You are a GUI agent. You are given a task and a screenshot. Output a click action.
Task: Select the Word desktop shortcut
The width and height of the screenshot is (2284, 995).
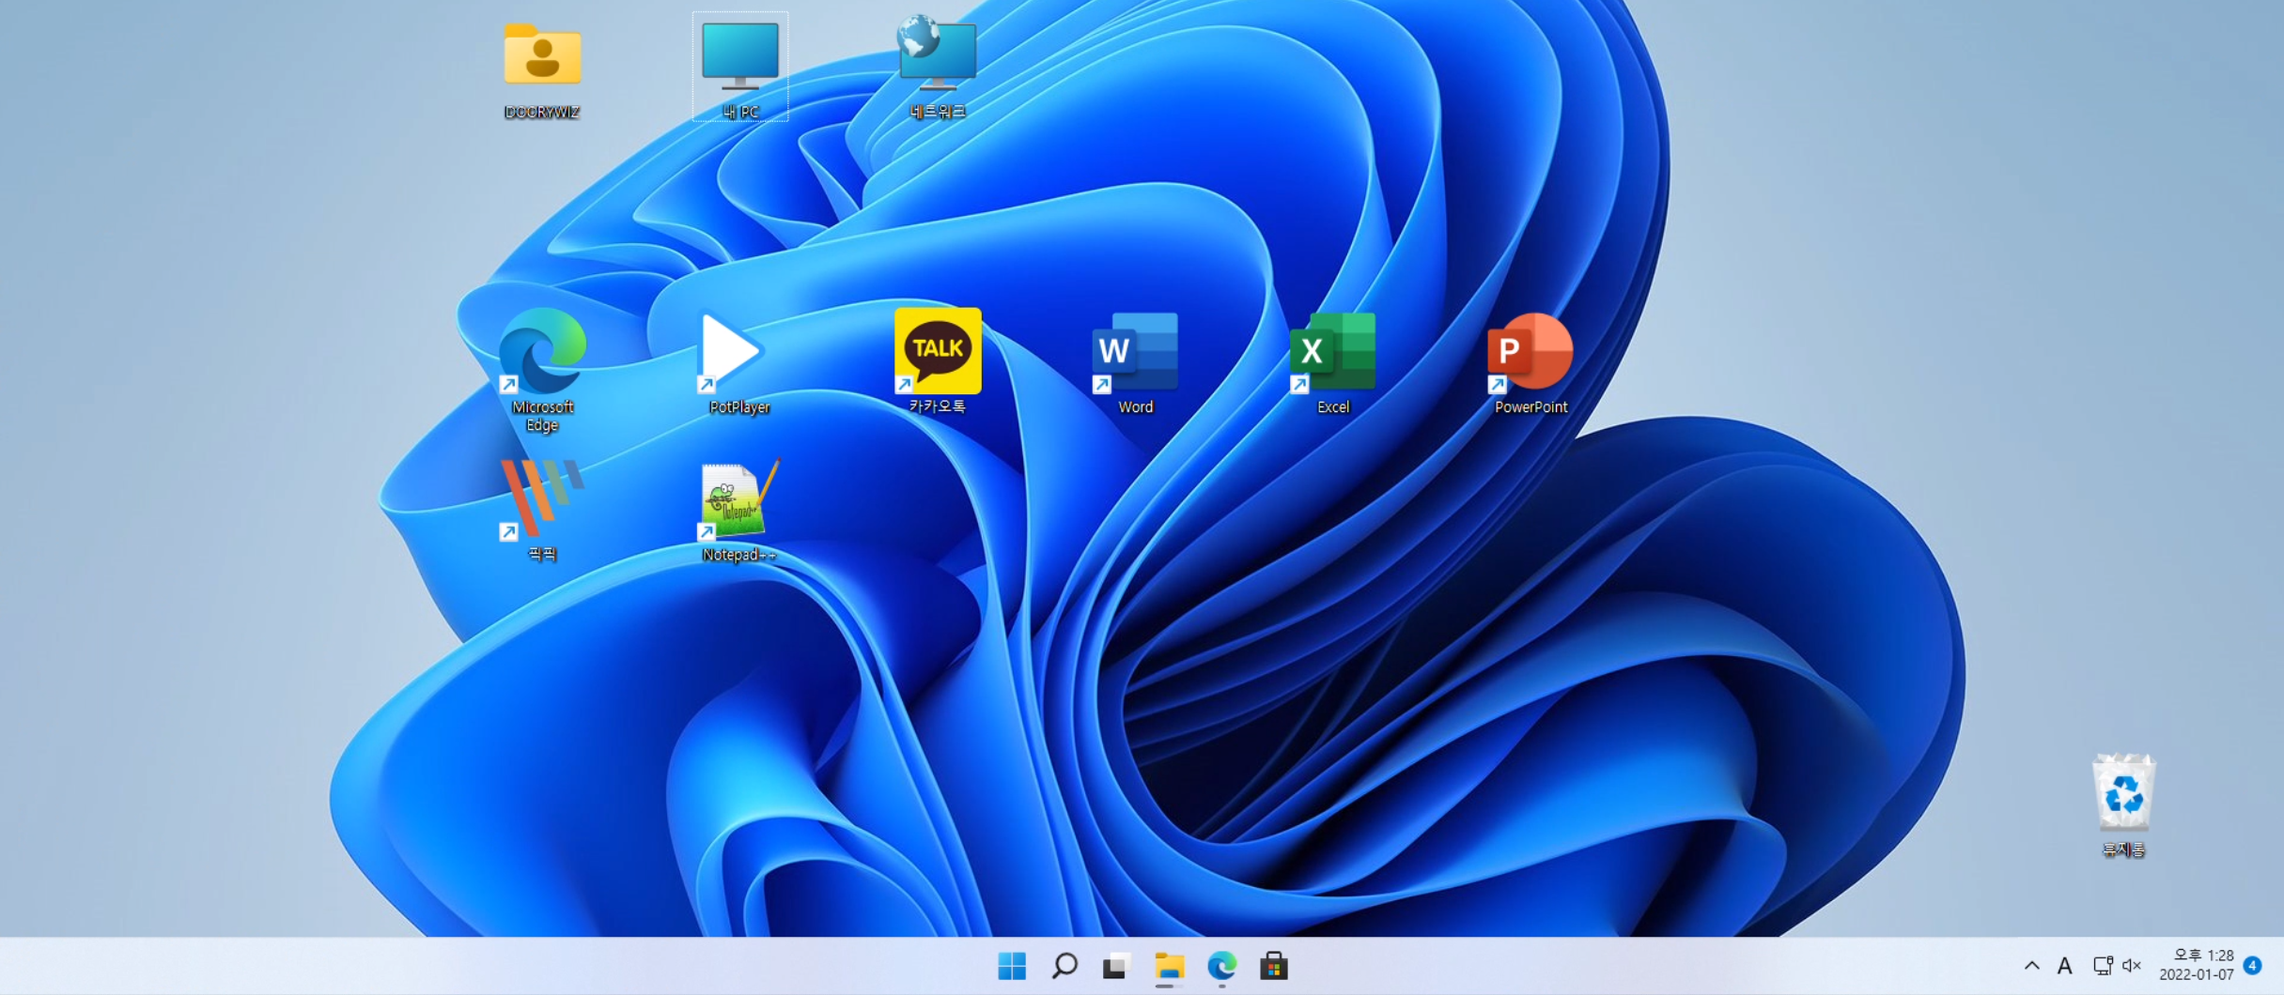pos(1135,362)
